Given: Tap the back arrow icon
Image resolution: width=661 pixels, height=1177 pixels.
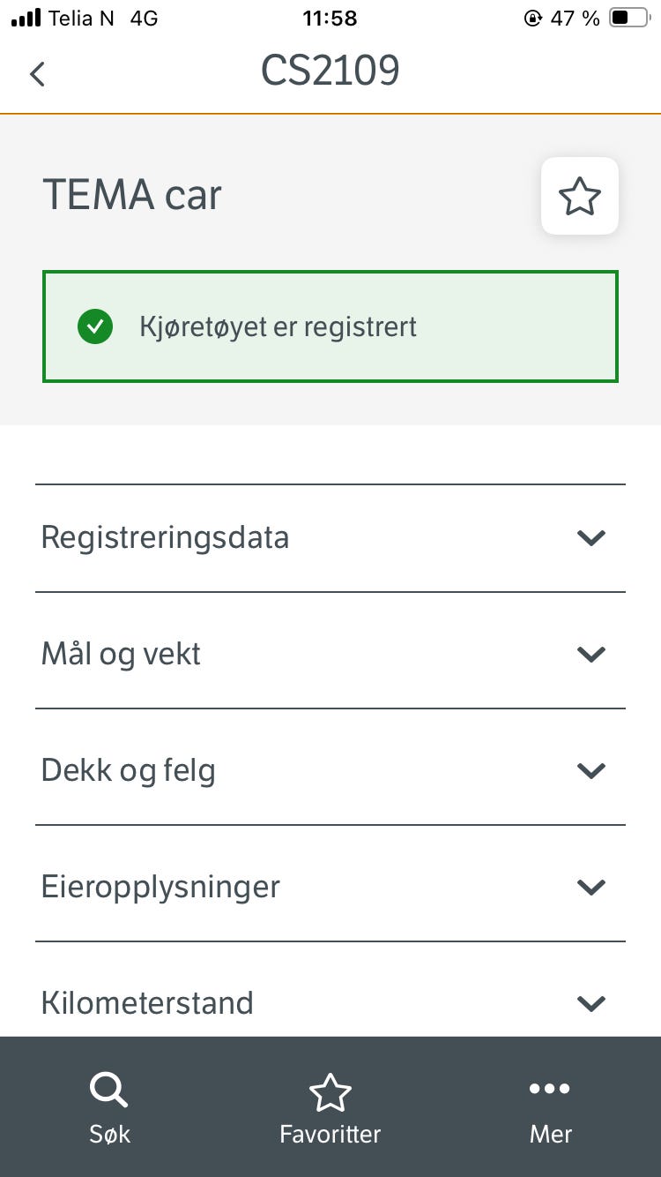Looking at the screenshot, I should [37, 74].
